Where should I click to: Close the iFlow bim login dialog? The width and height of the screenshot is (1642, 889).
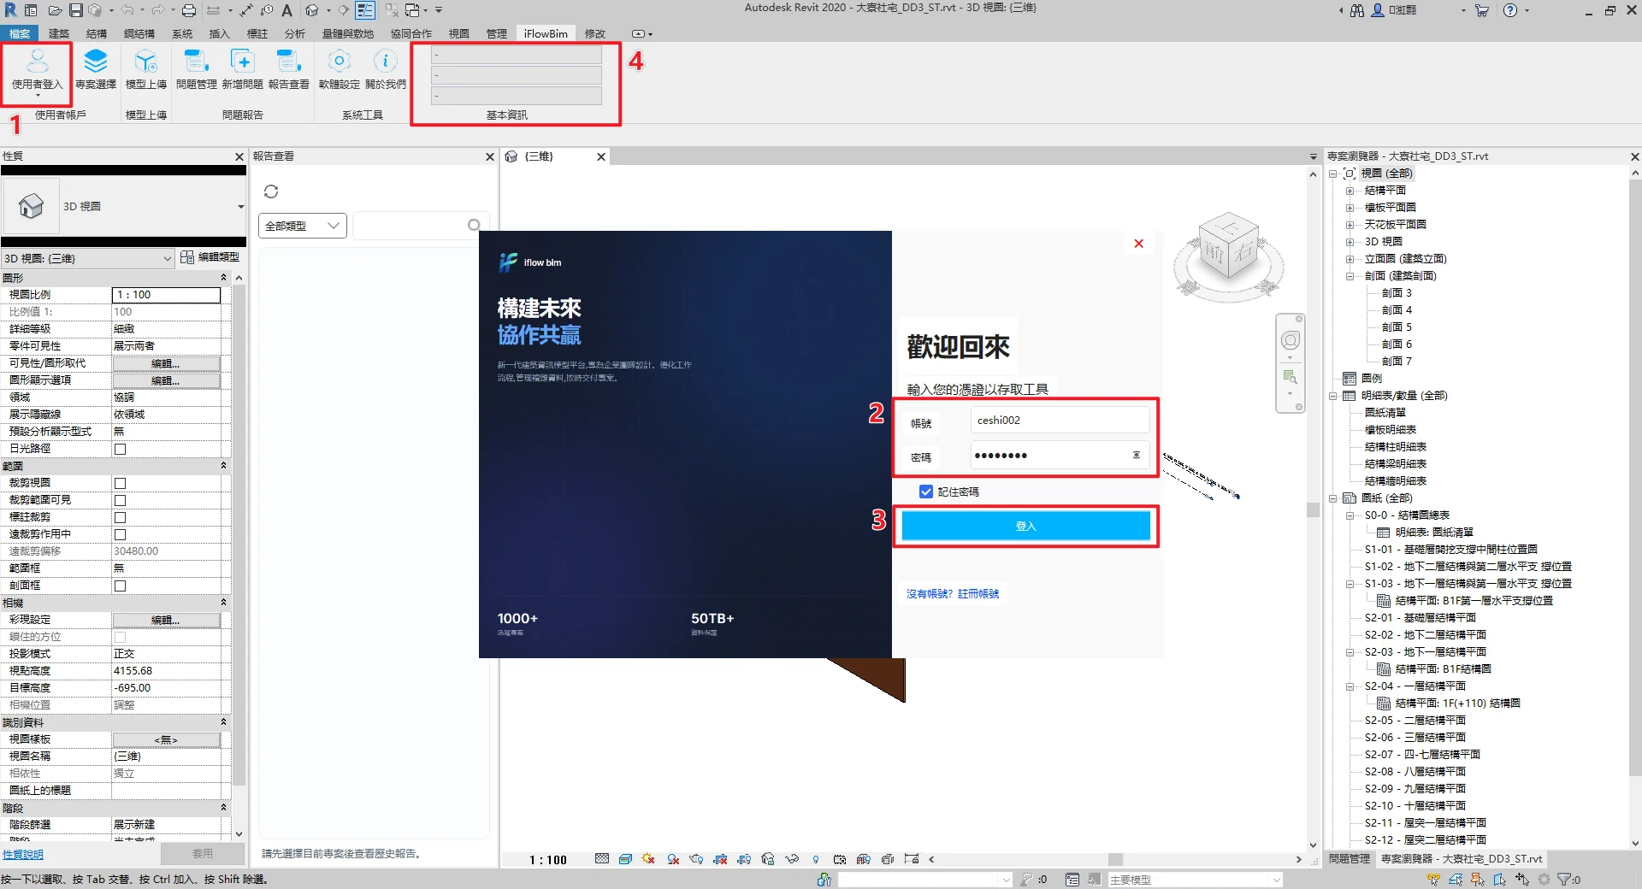click(1138, 244)
